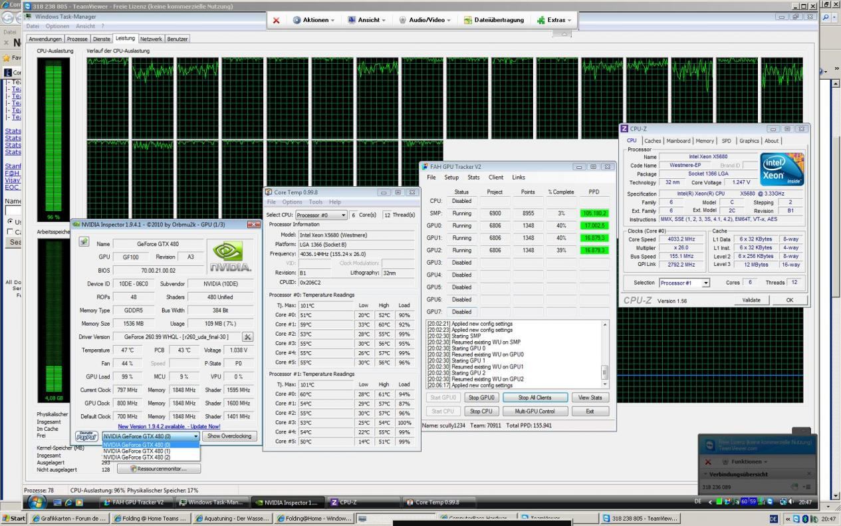This screenshot has width=841, height=526.
Task: Click the remote Windows Start orb
Action: click(36, 501)
